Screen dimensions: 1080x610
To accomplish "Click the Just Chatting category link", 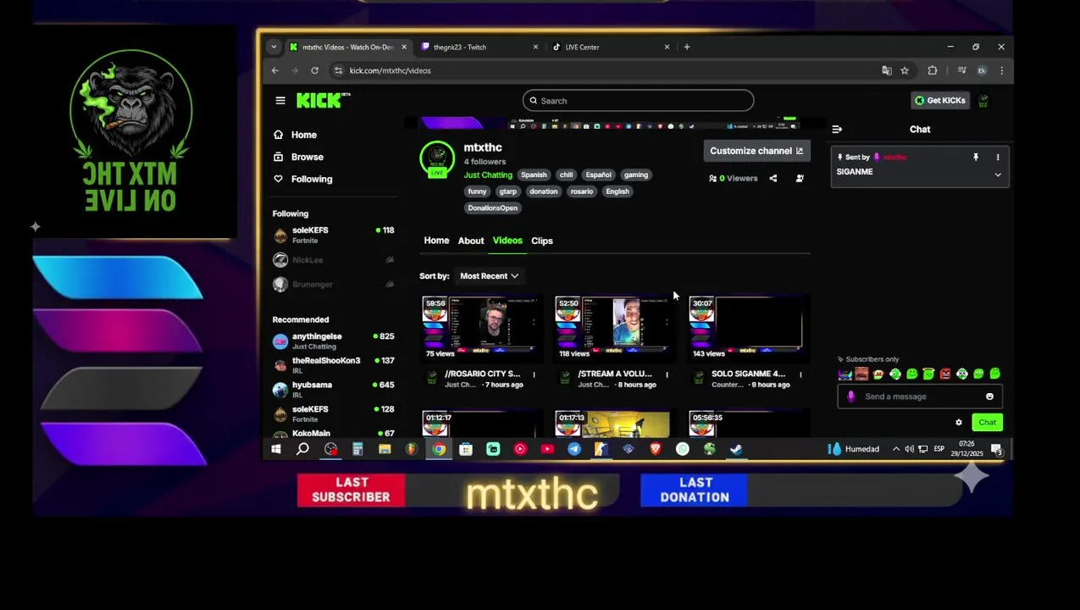I will 488,175.
